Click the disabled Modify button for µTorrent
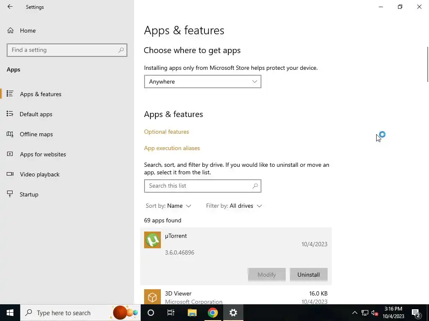429x321 pixels. click(267, 275)
